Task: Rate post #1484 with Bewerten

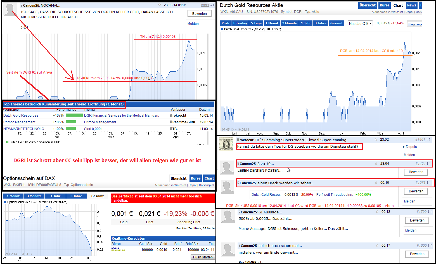Action: point(416,172)
